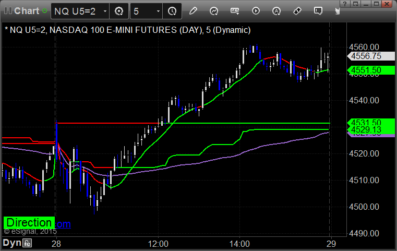Toggle the green link indicator circle
Viewport: 397px width, 251px height.
[x=44, y=11]
